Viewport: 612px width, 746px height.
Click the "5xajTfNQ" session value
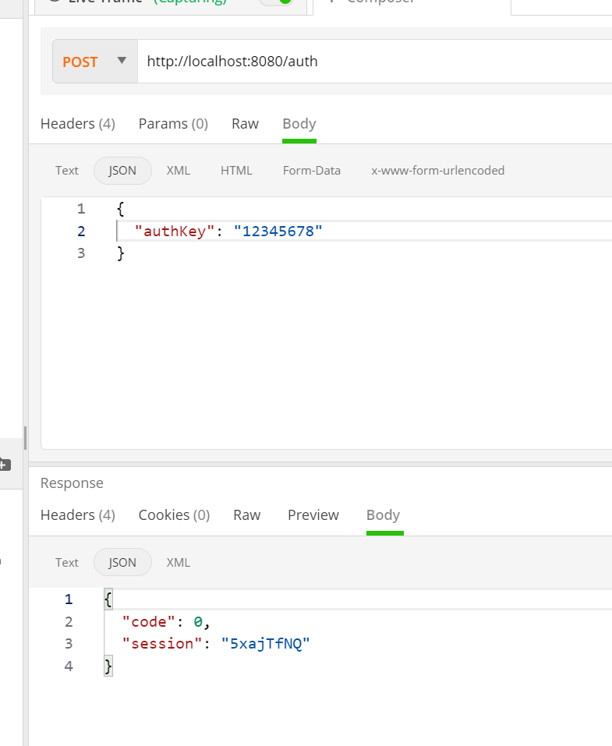click(266, 644)
